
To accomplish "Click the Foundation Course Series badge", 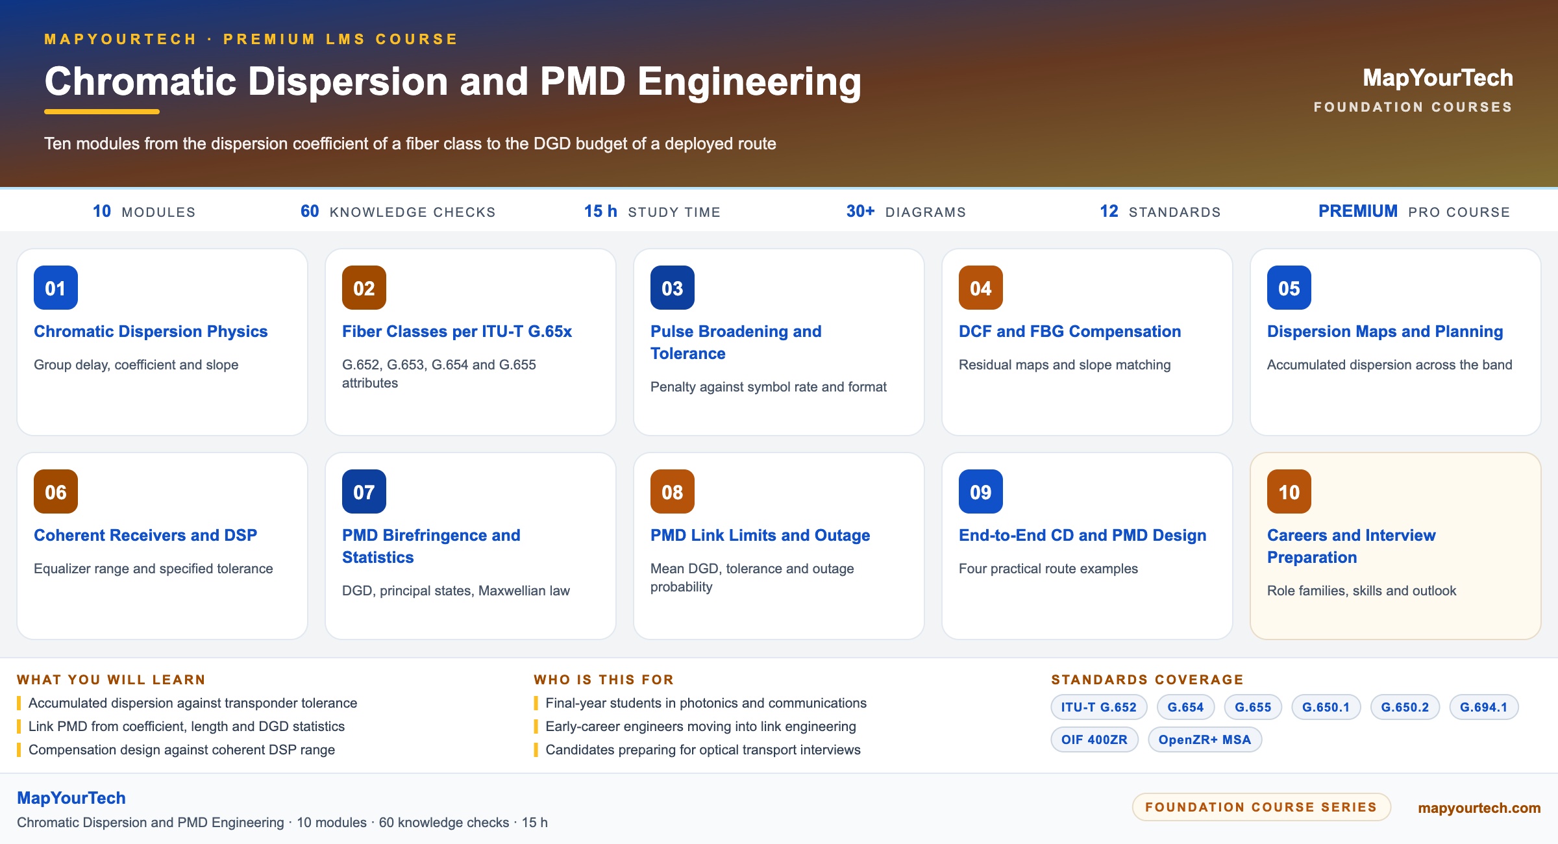I will 1261,807.
